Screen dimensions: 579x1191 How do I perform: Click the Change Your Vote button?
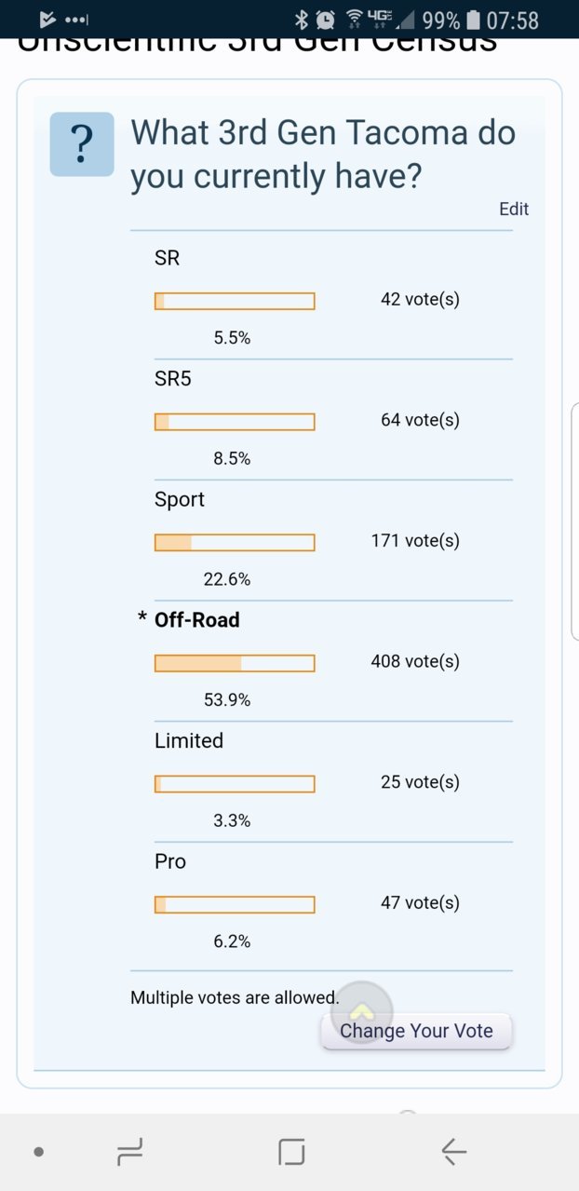point(416,1031)
